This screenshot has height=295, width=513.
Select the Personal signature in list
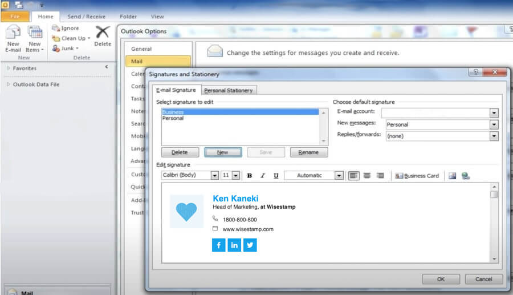(x=240, y=118)
